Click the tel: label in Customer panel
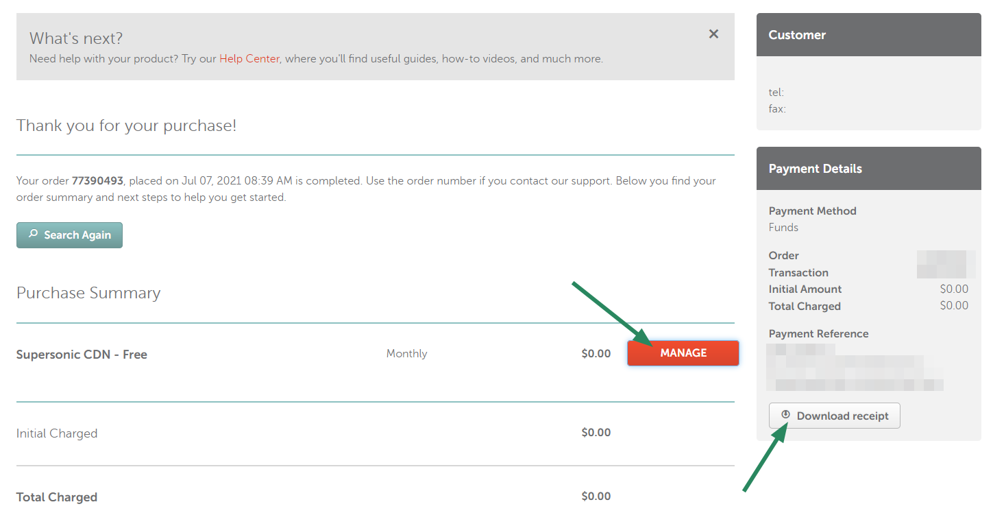This screenshot has width=993, height=513. tap(776, 92)
